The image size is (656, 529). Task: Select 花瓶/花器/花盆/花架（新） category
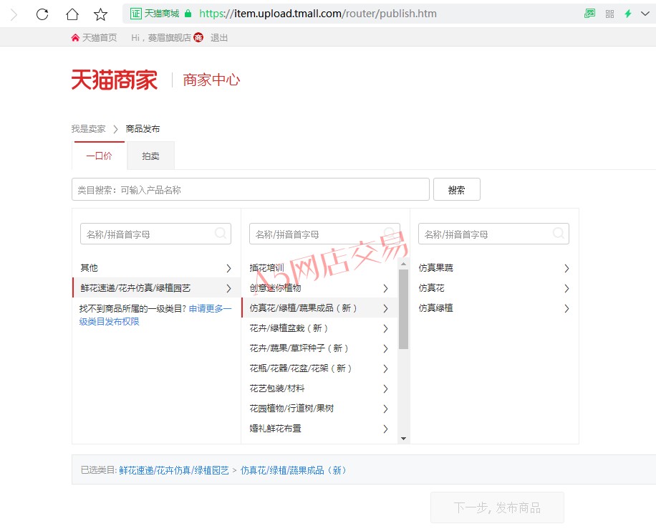click(319, 368)
